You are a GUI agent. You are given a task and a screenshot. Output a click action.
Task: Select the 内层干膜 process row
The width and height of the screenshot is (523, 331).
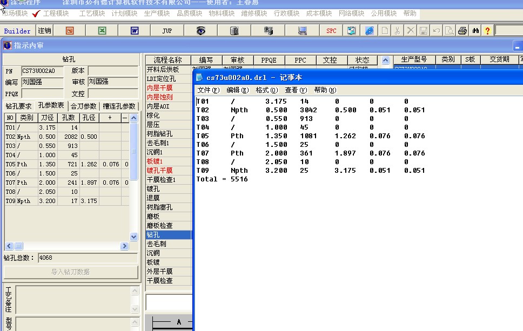click(x=169, y=87)
